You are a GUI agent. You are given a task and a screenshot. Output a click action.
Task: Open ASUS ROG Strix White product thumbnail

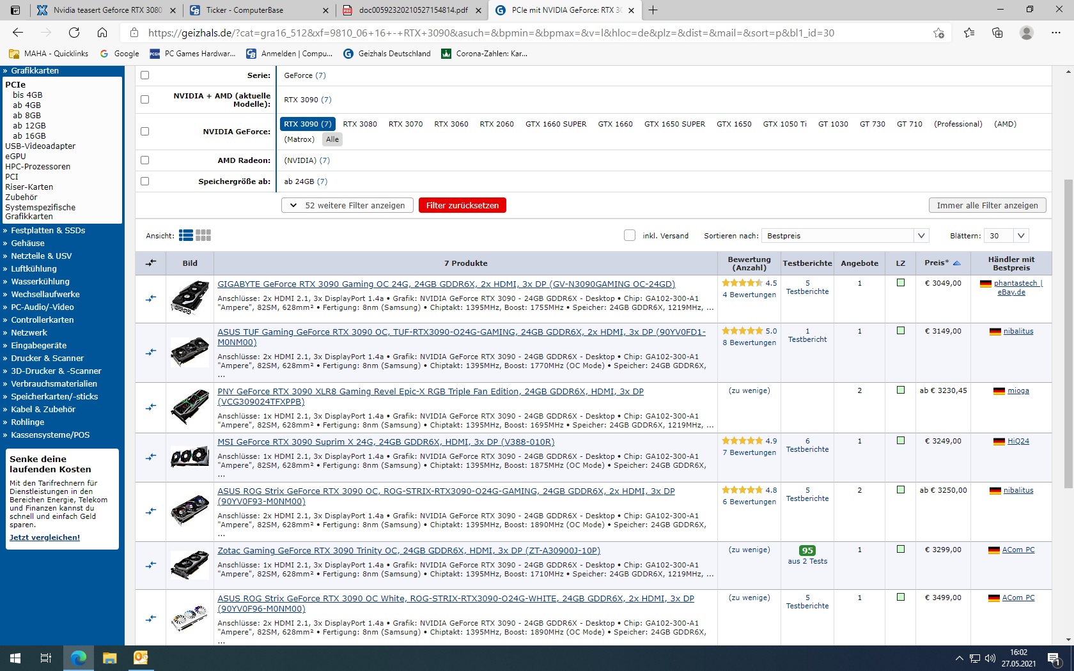click(190, 618)
